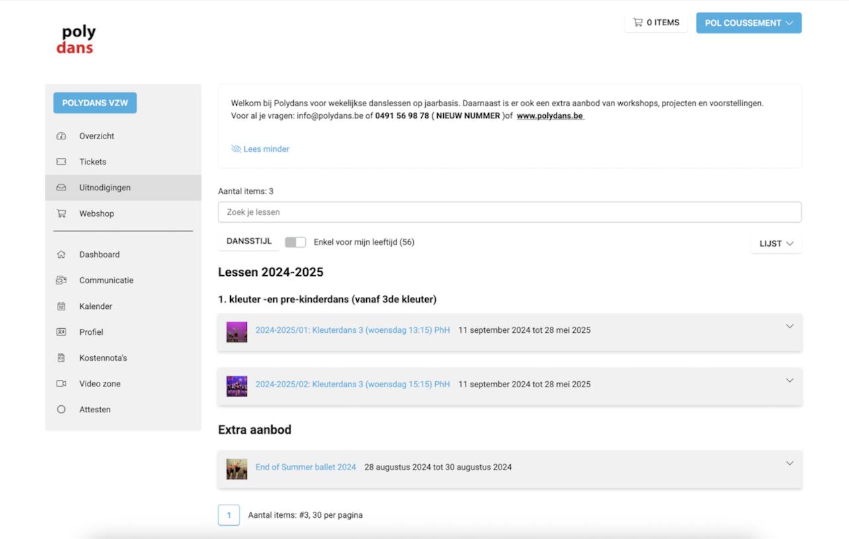Toggle 'Enkel voor mijn leeftijd' switch
Image resolution: width=849 pixels, height=539 pixels.
click(x=295, y=242)
